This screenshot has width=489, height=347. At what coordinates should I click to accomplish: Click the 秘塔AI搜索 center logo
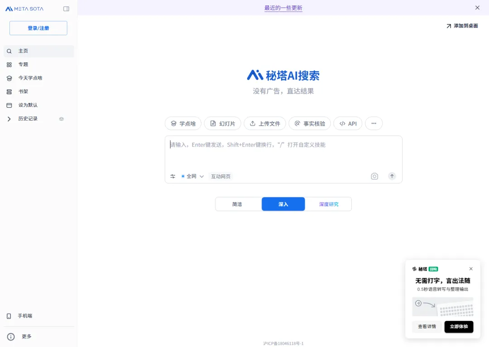pos(283,75)
